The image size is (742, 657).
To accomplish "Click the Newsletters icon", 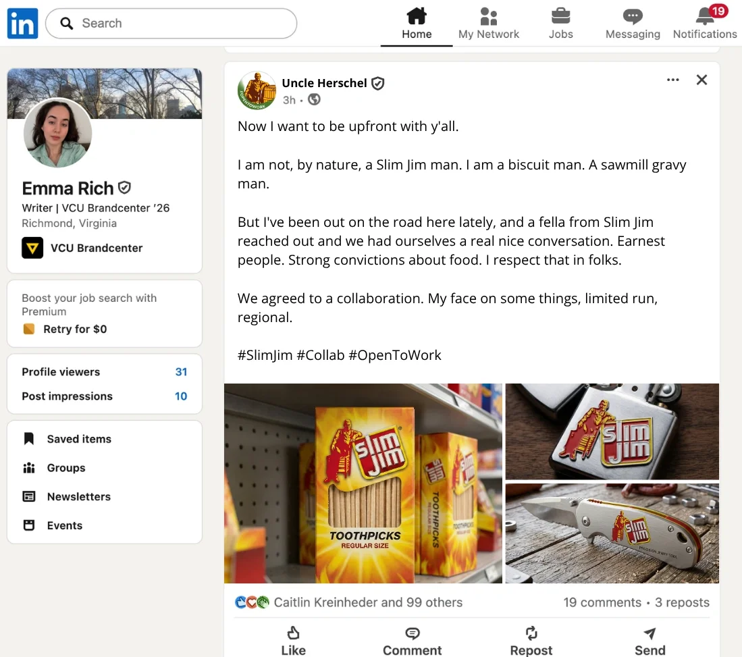I will pos(29,496).
